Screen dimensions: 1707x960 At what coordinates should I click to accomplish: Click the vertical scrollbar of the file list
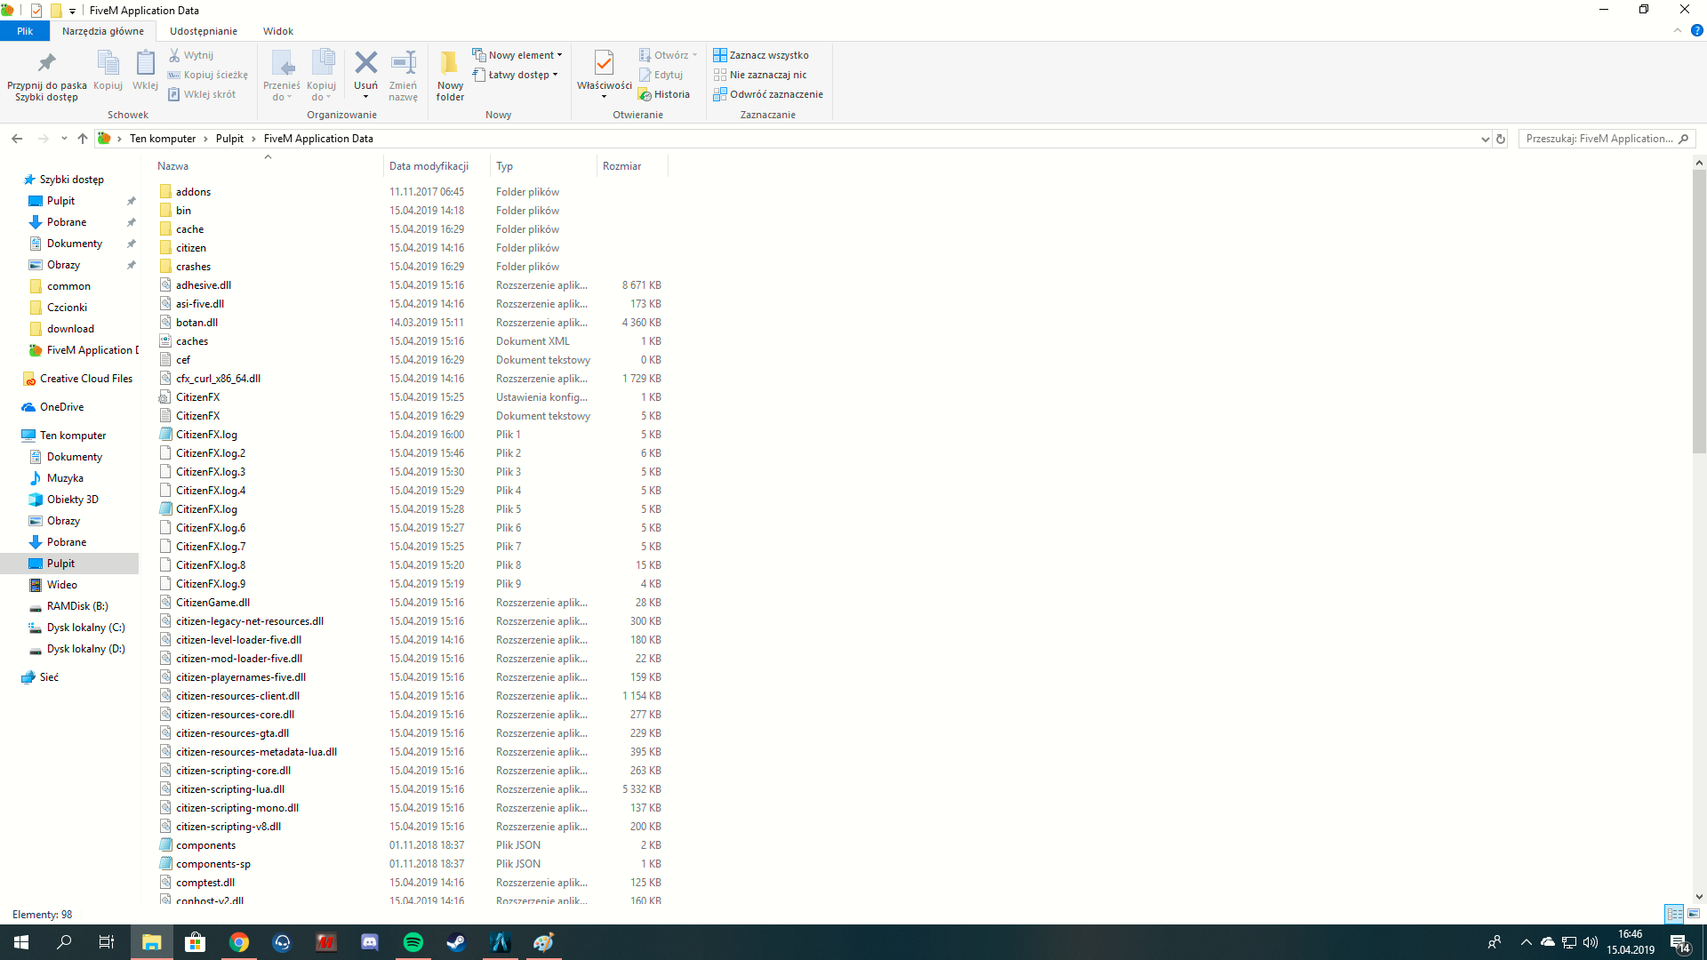coord(1699,311)
